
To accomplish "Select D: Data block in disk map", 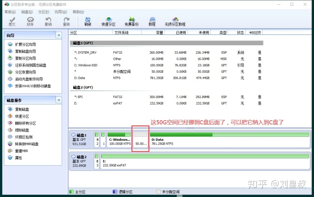I will pos(229,139).
